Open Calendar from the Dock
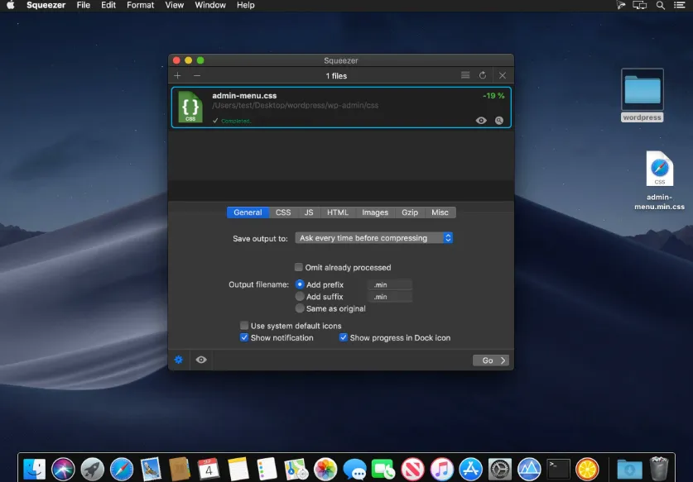Image resolution: width=693 pixels, height=482 pixels. point(209,469)
